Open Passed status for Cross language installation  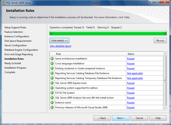131,64
